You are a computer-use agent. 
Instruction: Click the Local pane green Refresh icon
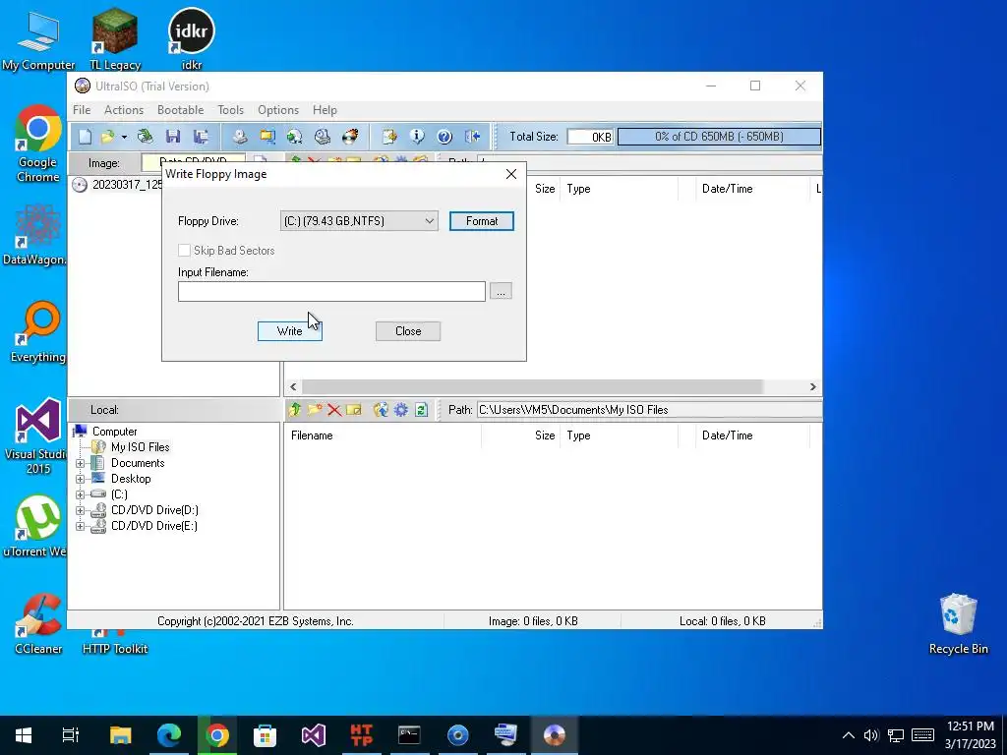click(x=421, y=410)
